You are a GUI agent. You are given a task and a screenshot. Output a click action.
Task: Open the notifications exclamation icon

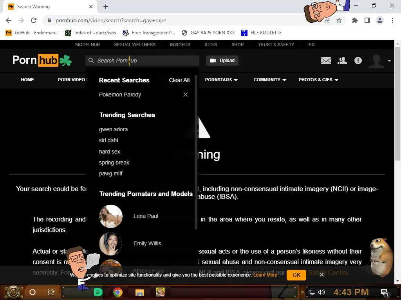point(358,61)
